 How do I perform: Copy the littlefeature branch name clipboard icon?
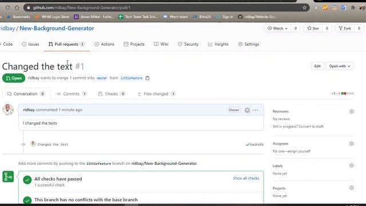point(148,78)
